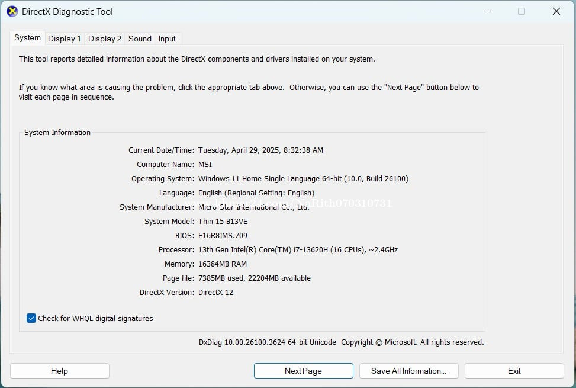Click the Processor value i7-13620H text

[x=298, y=250]
